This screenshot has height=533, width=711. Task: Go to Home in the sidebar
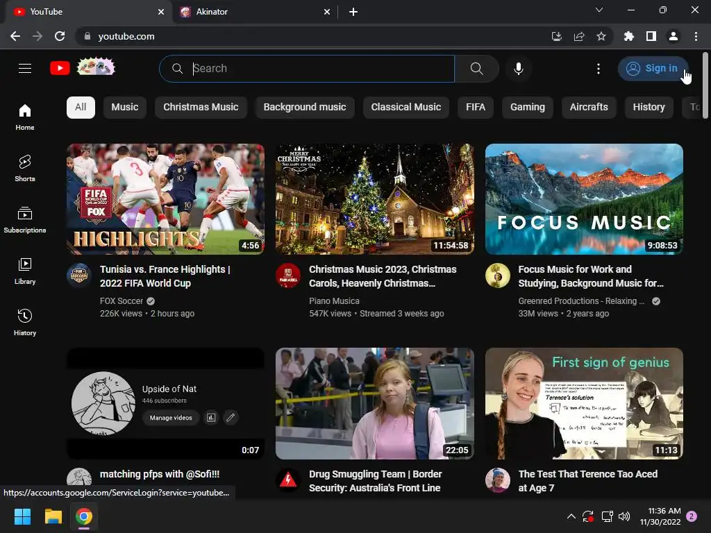[x=25, y=117]
